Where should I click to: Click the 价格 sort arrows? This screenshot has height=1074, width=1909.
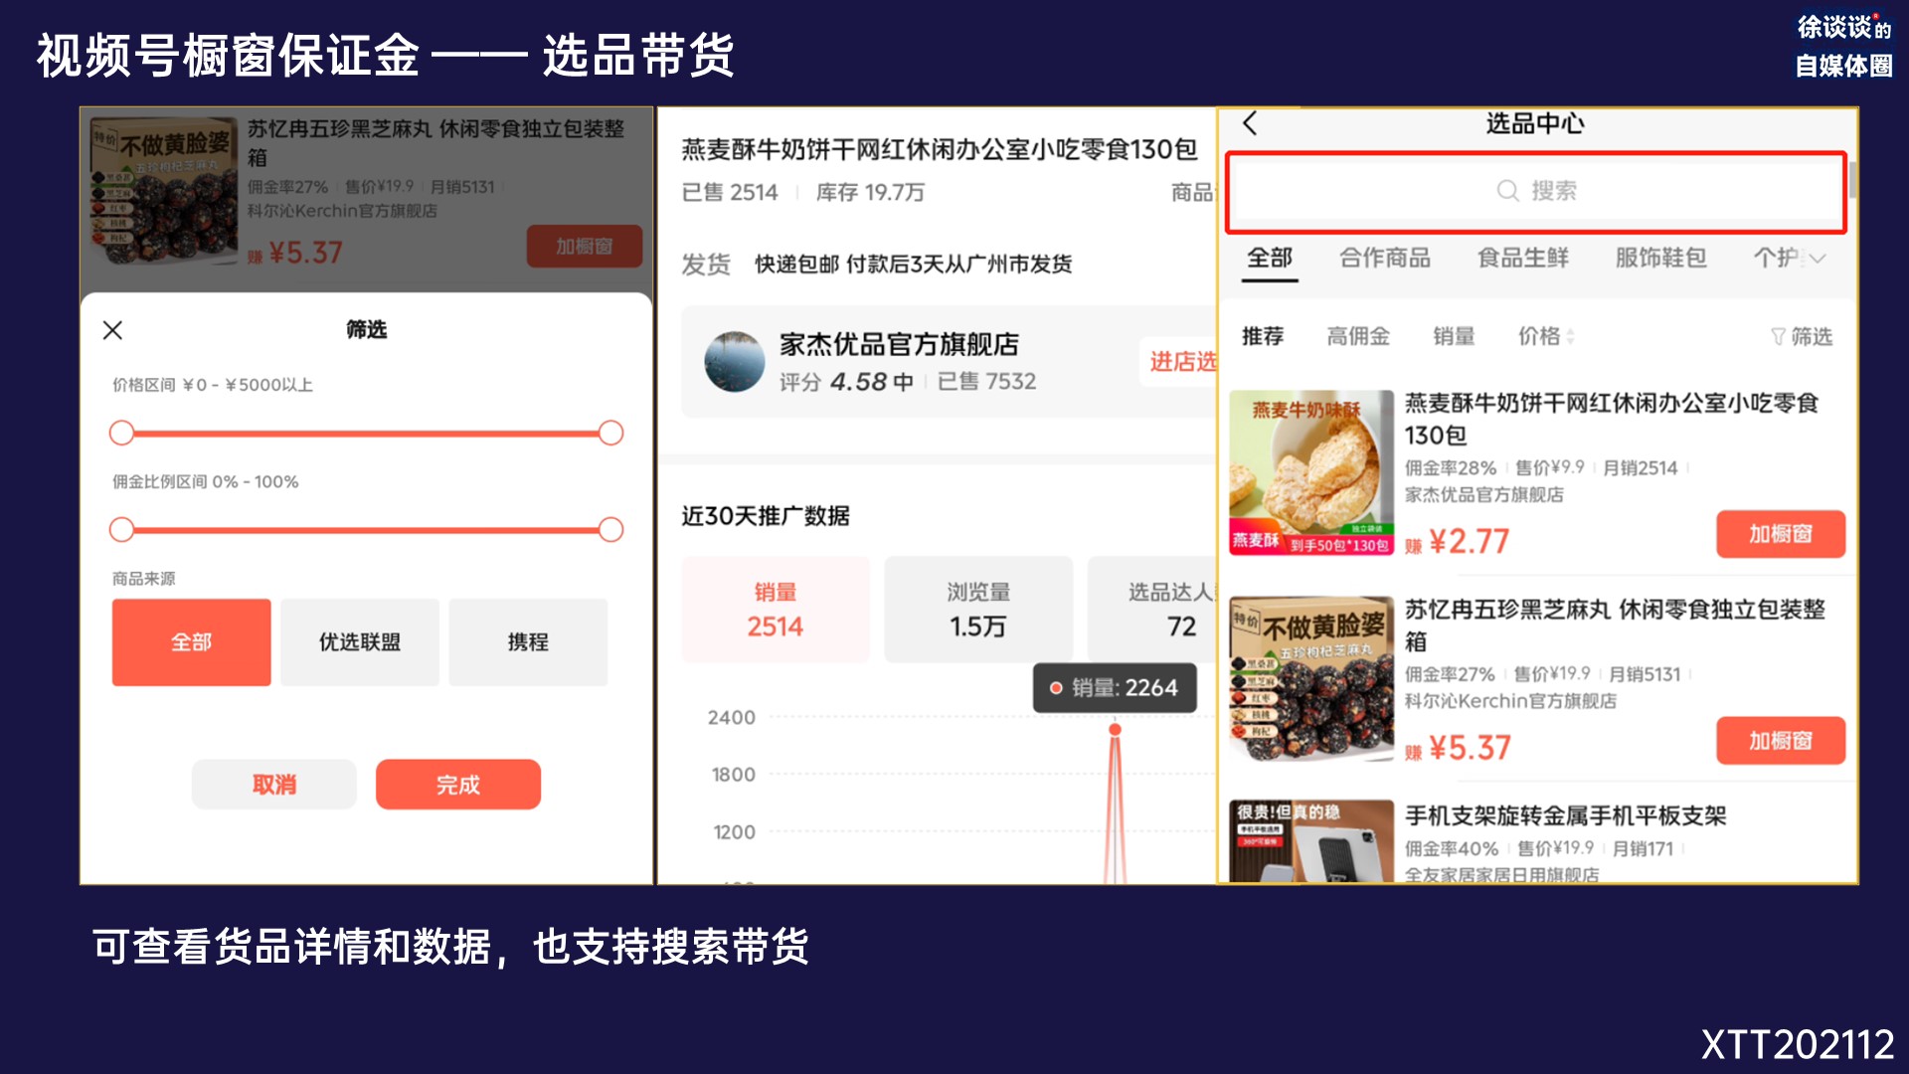tap(1571, 337)
